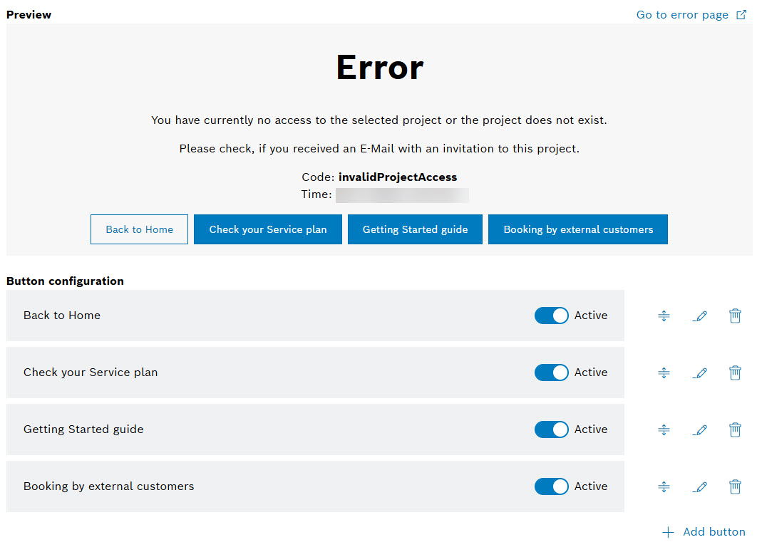
Task: Click reorder icon for Check your Service plan
Action: click(664, 373)
